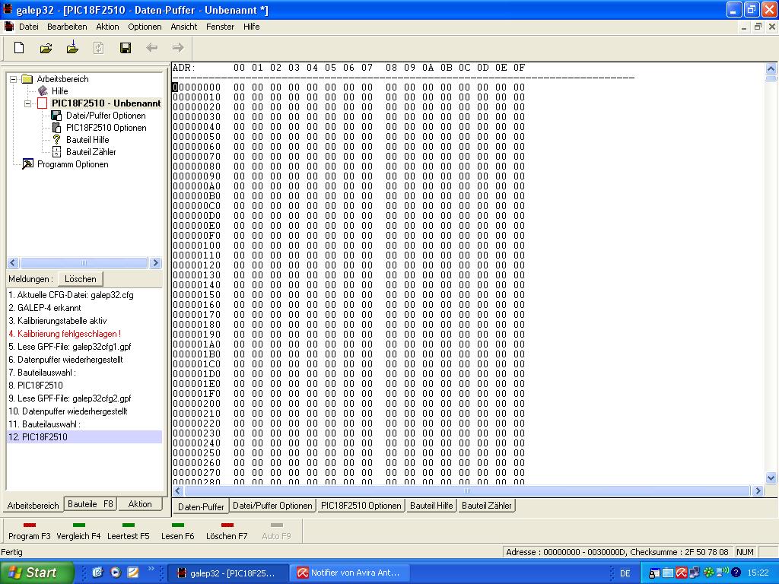This screenshot has height=584, width=779.
Task: Open the Hilfe menu
Action: point(251,27)
